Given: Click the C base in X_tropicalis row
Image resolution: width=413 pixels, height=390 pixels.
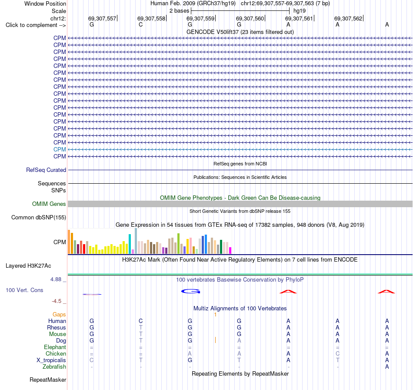Looking at the screenshot, I should coord(92,360).
